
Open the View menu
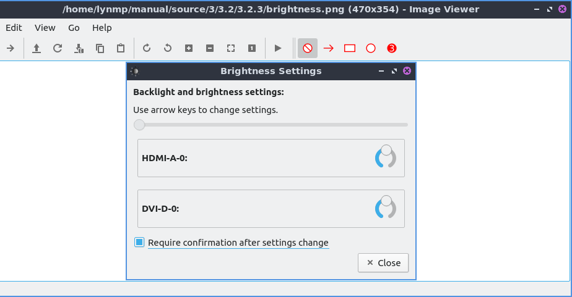[x=45, y=28]
